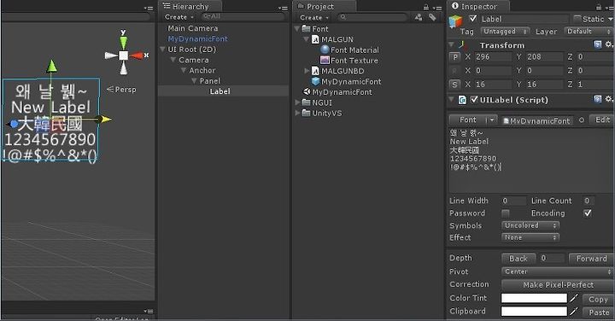Toggle the Static checkbox
The height and width of the screenshot is (321, 615).
point(577,19)
